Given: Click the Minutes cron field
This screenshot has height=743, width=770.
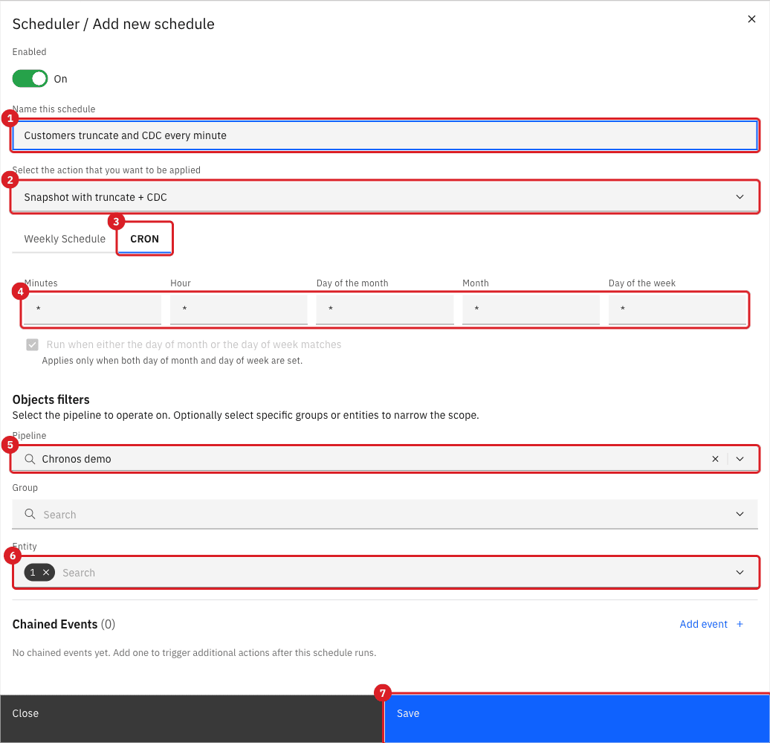Looking at the screenshot, I should coord(92,309).
